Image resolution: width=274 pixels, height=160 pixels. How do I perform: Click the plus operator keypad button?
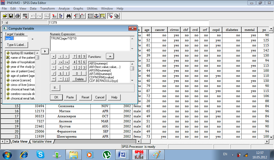click(54, 57)
